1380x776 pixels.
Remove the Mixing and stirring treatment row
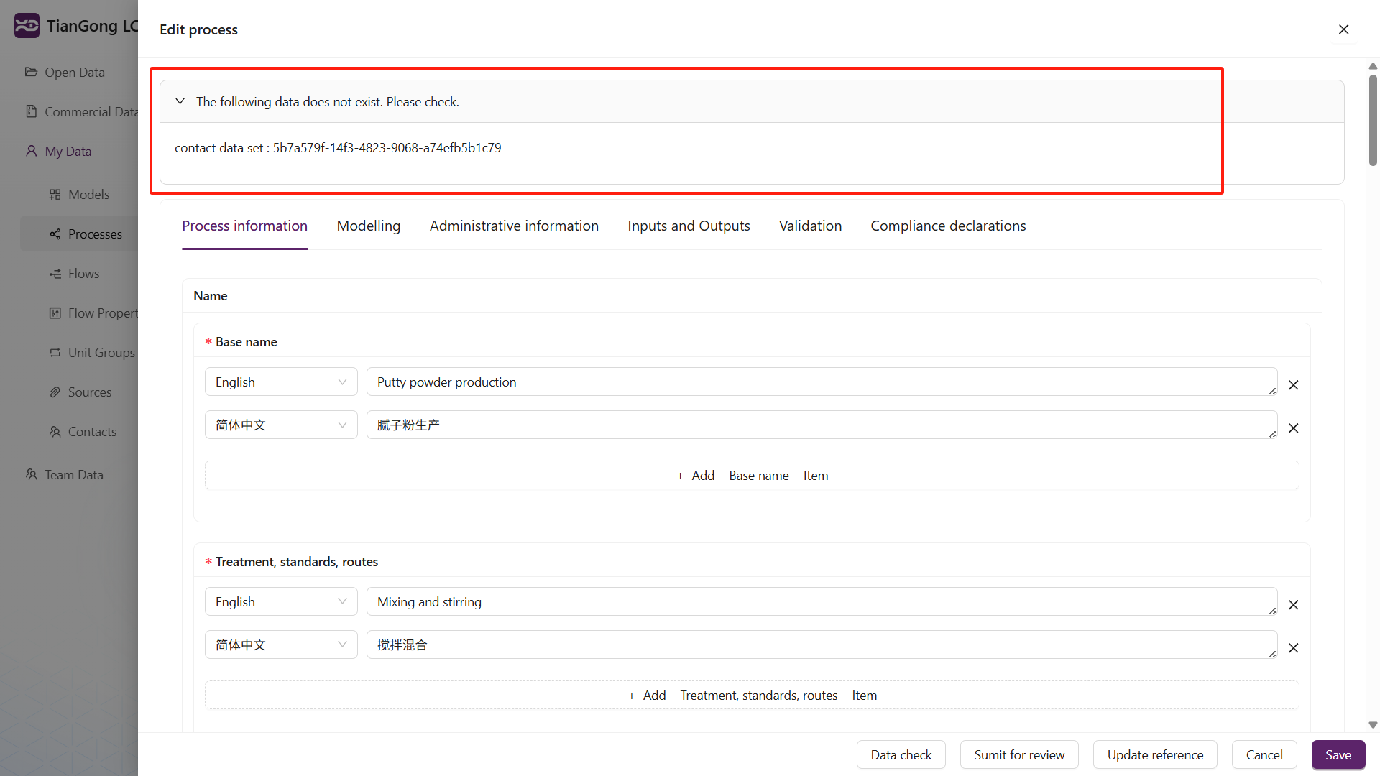1293,605
